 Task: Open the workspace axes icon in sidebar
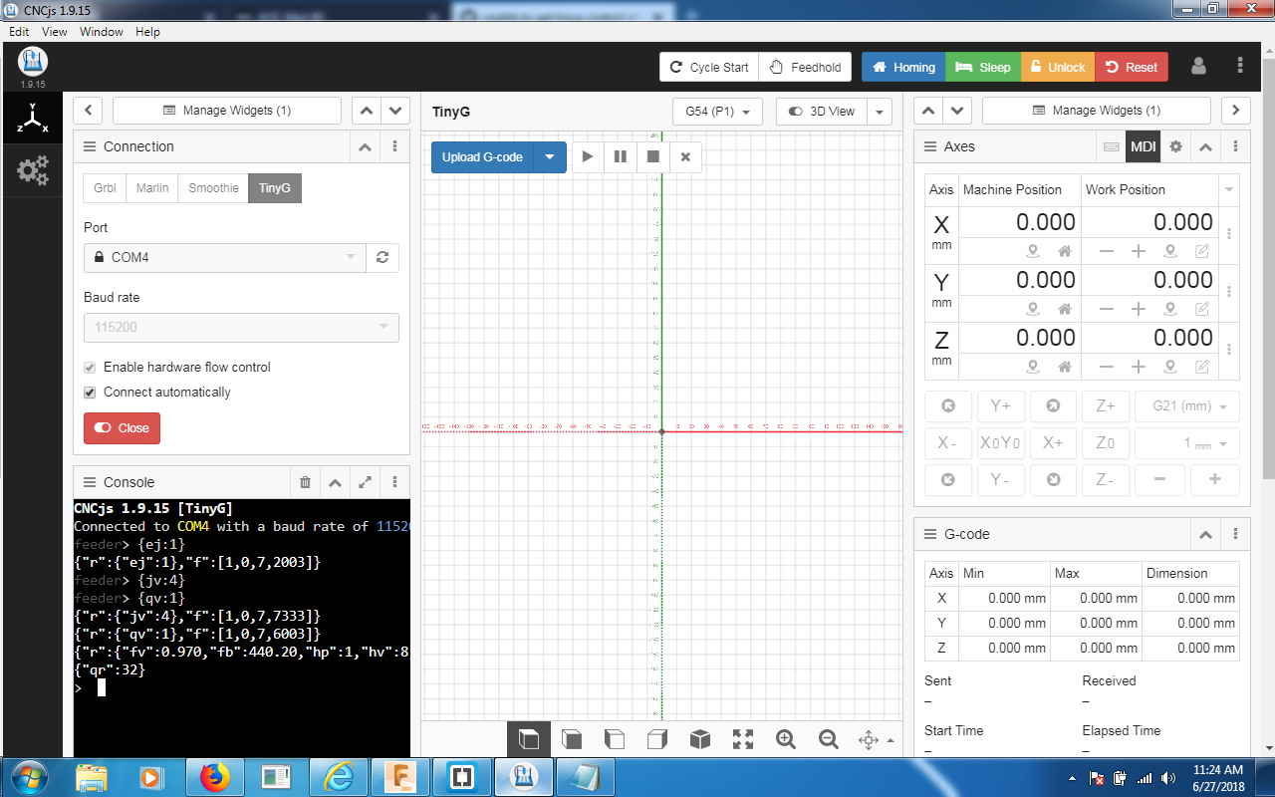tap(33, 120)
